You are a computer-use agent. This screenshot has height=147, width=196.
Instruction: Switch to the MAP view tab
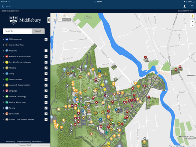60,20
